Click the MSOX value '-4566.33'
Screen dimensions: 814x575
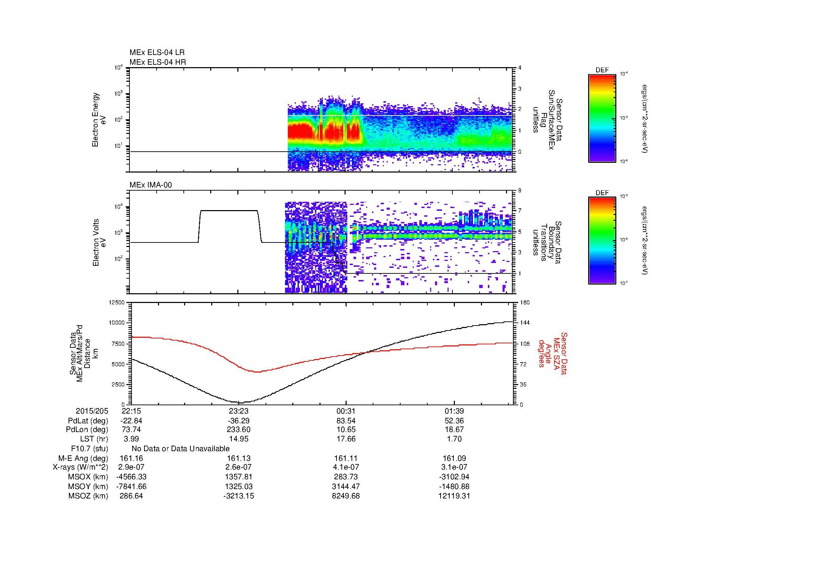132,477
